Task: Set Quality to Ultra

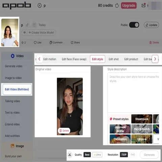Action: click(97, 155)
